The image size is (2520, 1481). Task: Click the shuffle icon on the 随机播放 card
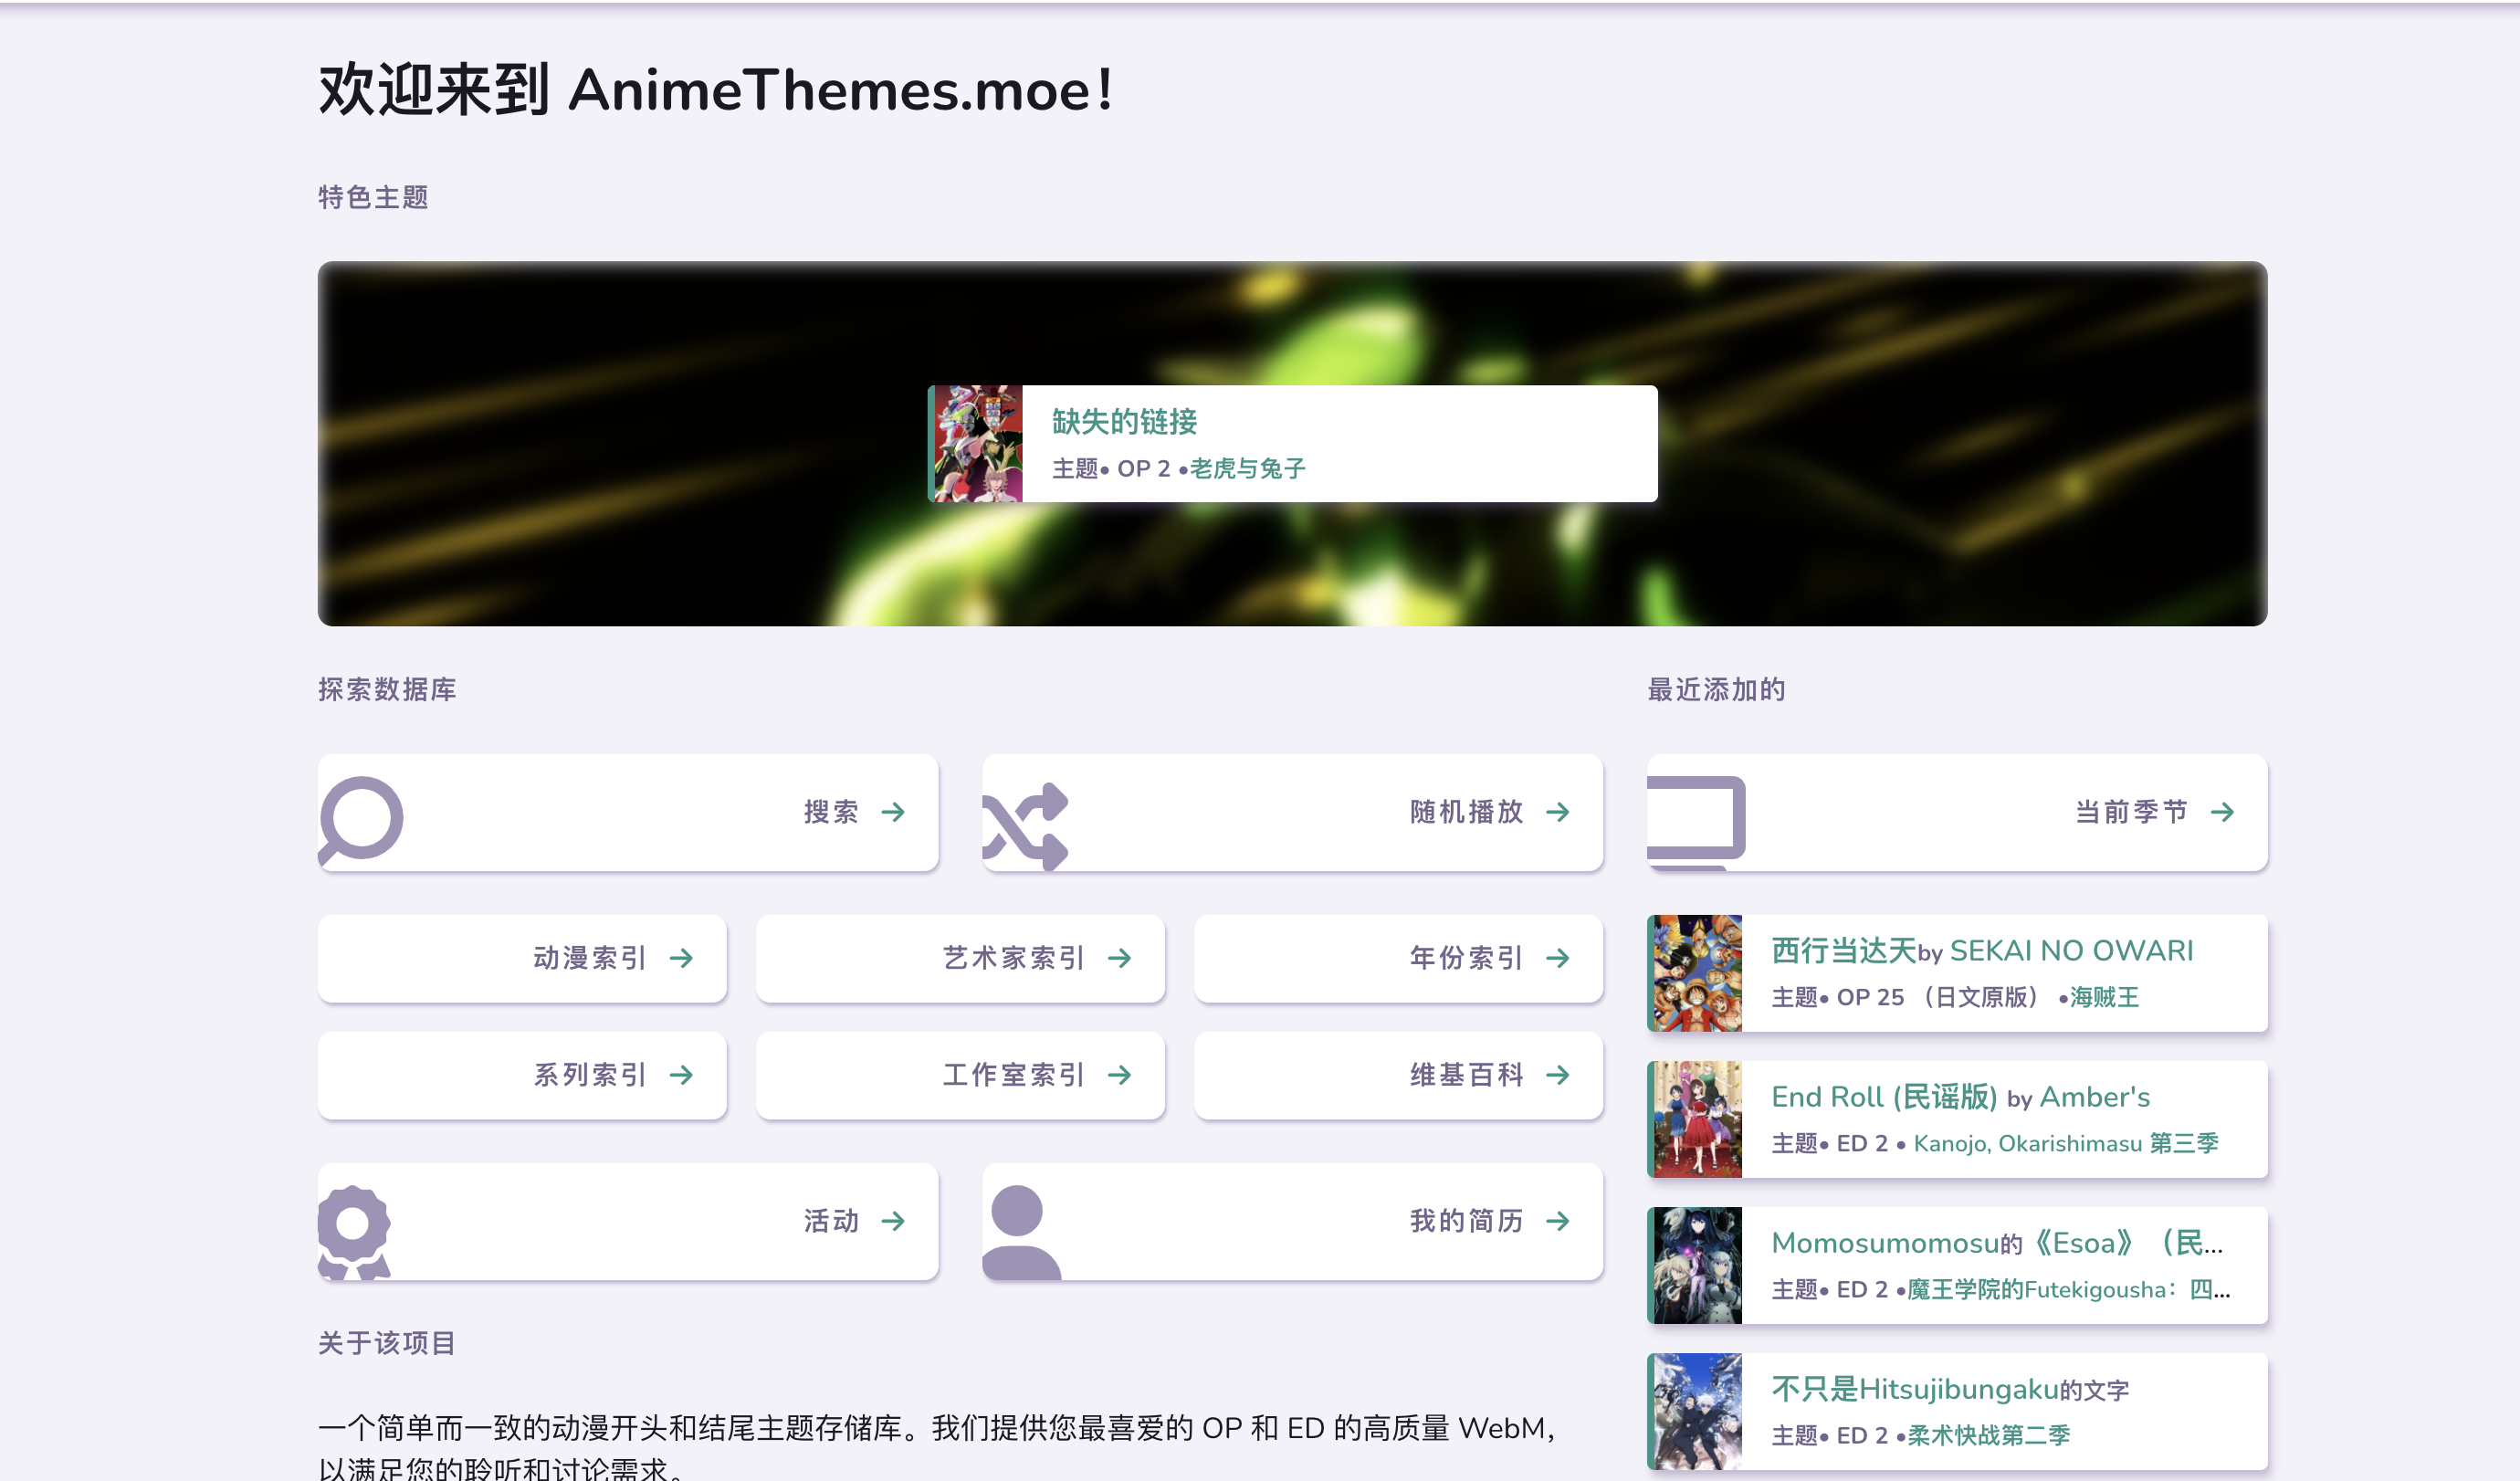pyautogui.click(x=1025, y=826)
